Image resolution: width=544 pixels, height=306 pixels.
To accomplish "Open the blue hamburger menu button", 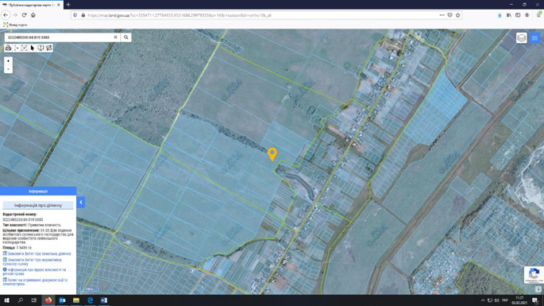I will point(534,38).
